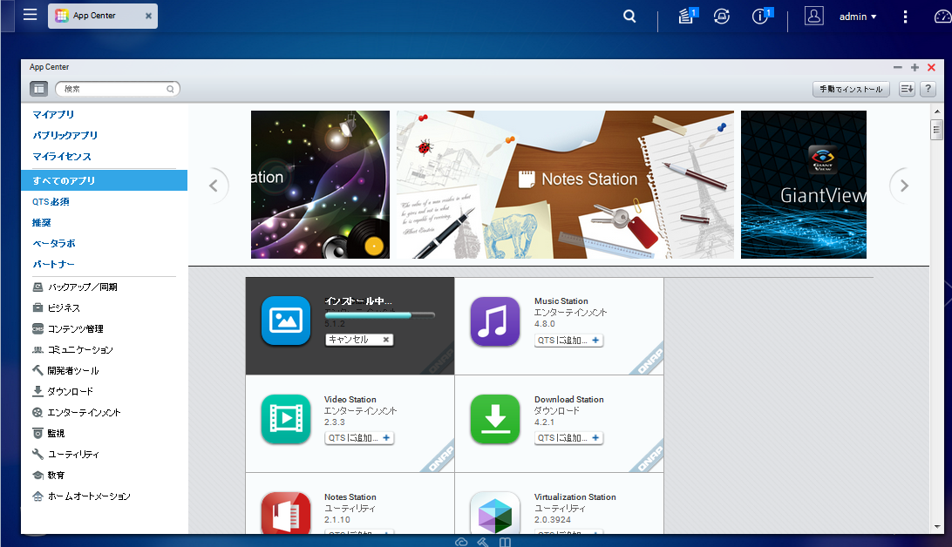Expand the admin account dropdown
The width and height of the screenshot is (952, 547).
coord(858,17)
